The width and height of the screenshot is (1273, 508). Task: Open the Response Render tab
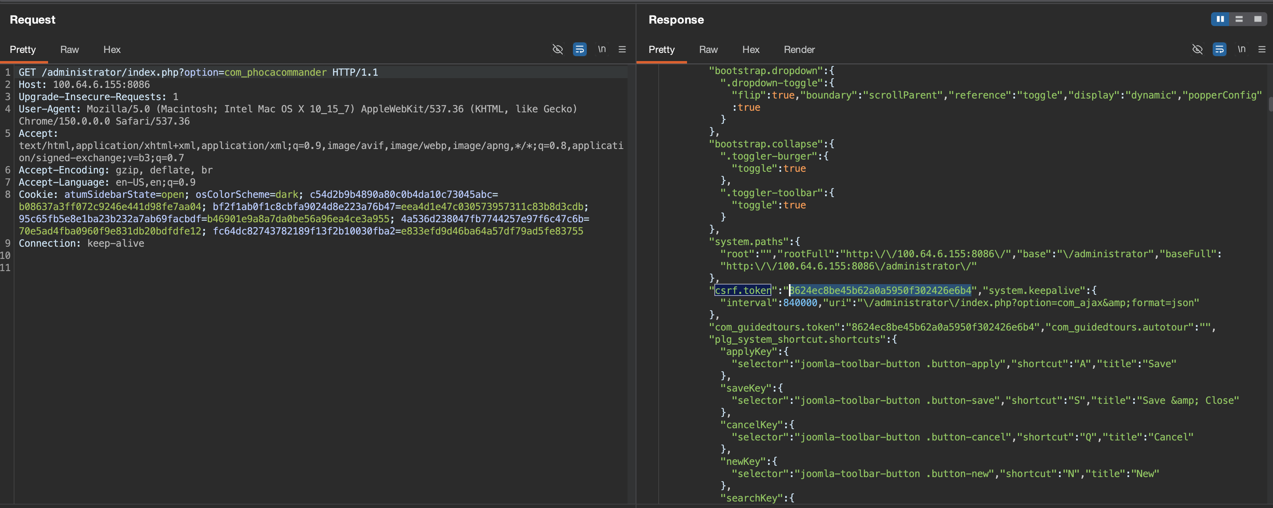(x=799, y=49)
